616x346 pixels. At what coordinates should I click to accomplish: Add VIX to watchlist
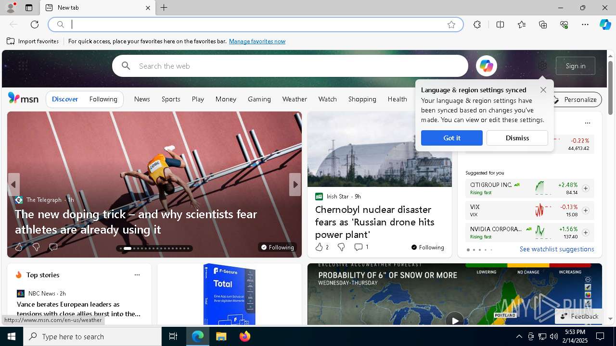pos(585,210)
